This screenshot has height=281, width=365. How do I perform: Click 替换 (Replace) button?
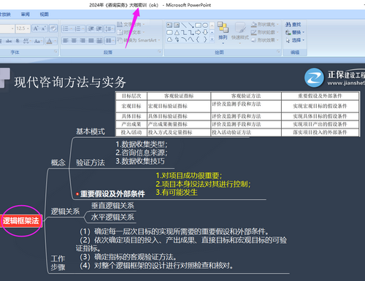coord(295,32)
